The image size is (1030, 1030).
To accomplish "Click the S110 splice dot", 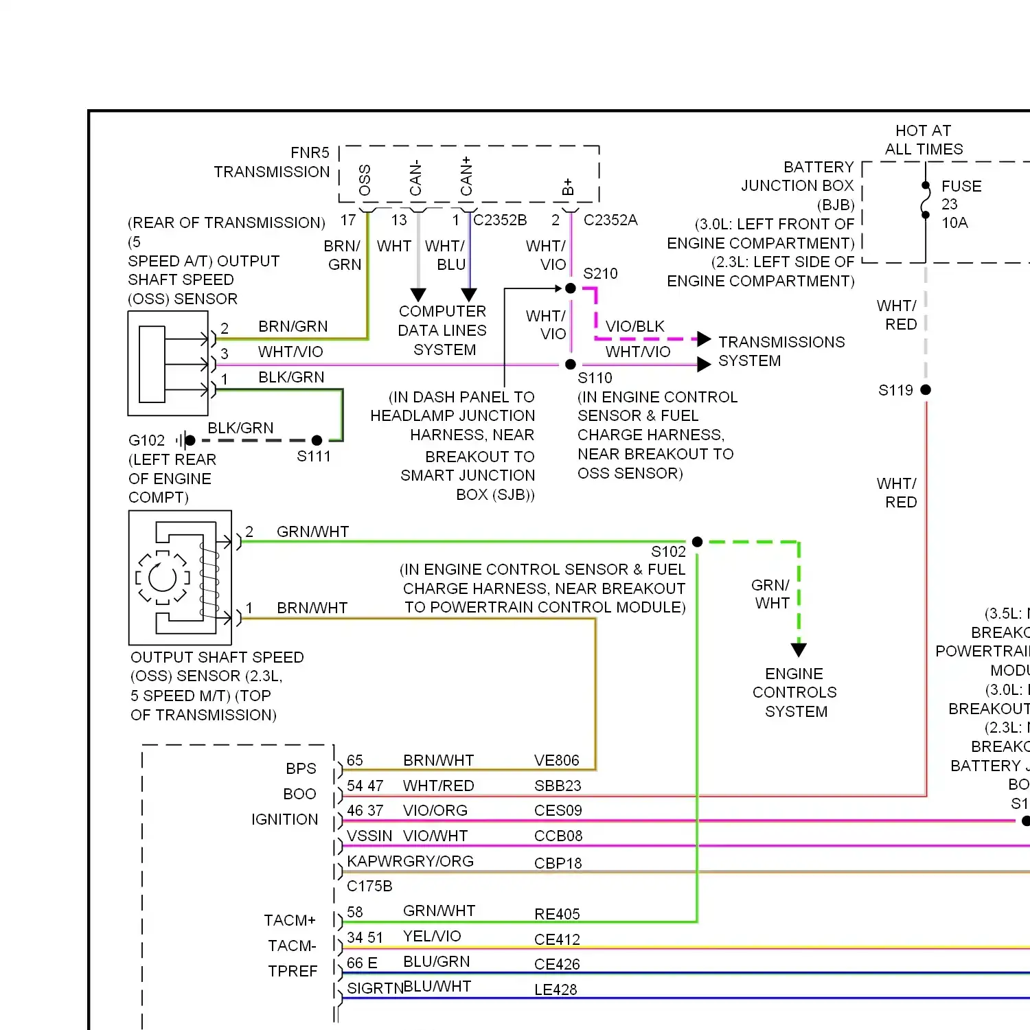I will (570, 364).
